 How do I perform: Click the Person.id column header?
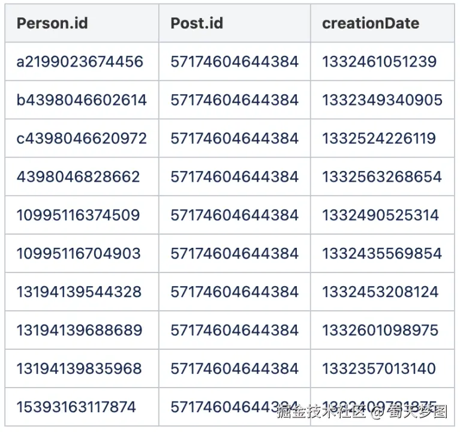point(52,23)
